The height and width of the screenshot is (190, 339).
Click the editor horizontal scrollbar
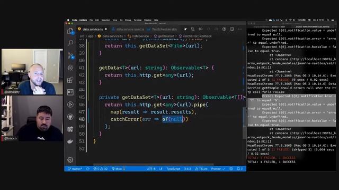pyautogui.click(x=153, y=165)
